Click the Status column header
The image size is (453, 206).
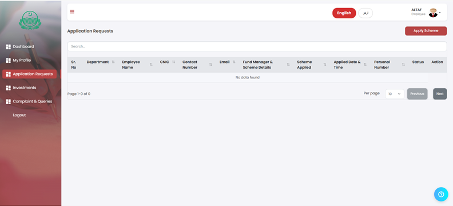(418, 62)
